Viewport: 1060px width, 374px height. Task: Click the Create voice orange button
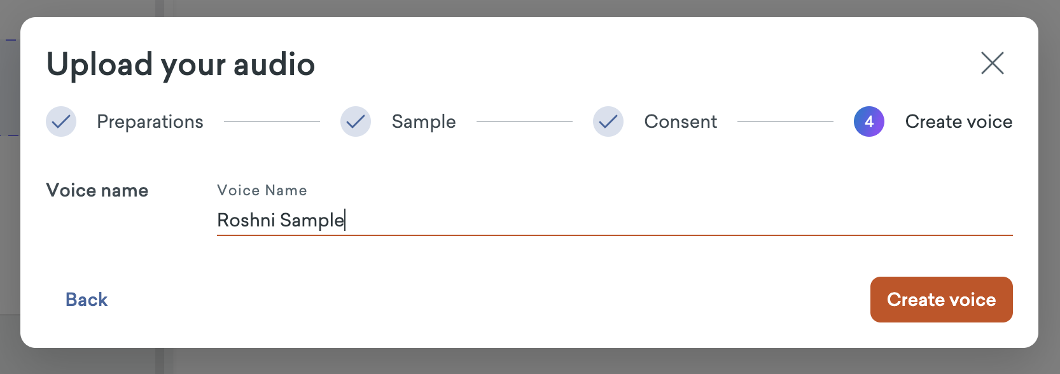[942, 300]
